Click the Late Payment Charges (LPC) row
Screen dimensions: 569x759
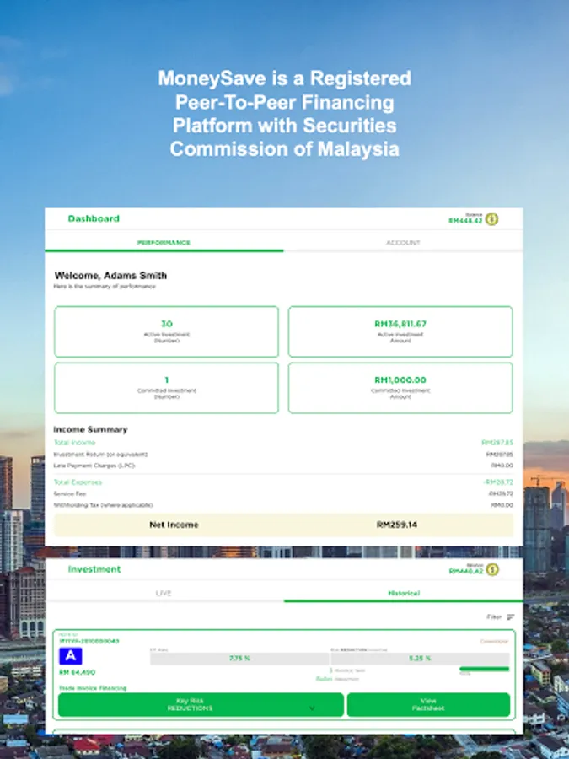click(283, 466)
